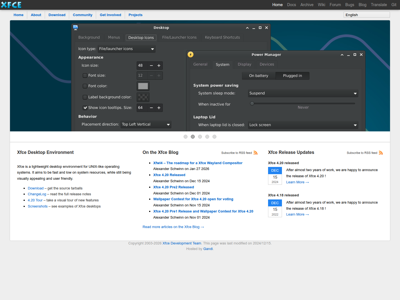The width and height of the screenshot is (400, 300).
Task: Roll up the Desktop window using the up-arrow button
Action: [x=247, y=28]
